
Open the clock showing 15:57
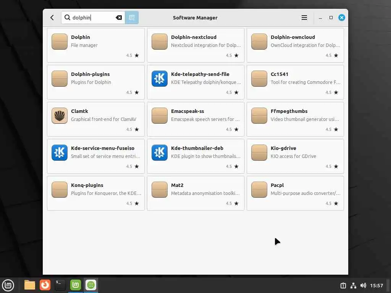[376, 285]
